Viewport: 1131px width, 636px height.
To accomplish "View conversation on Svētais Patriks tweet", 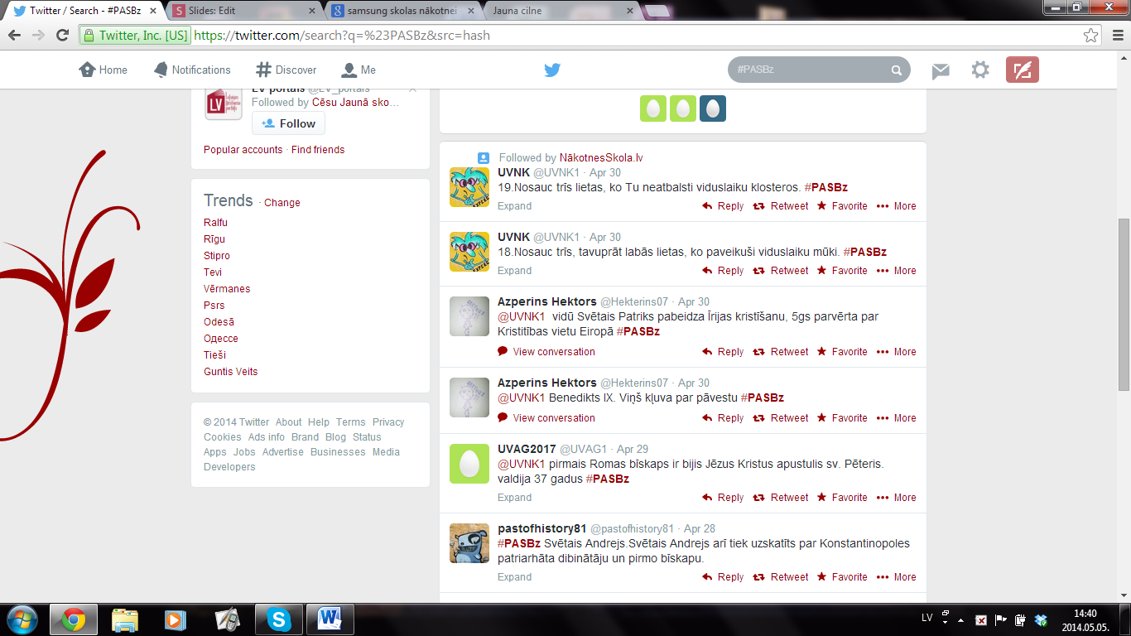I will [546, 352].
